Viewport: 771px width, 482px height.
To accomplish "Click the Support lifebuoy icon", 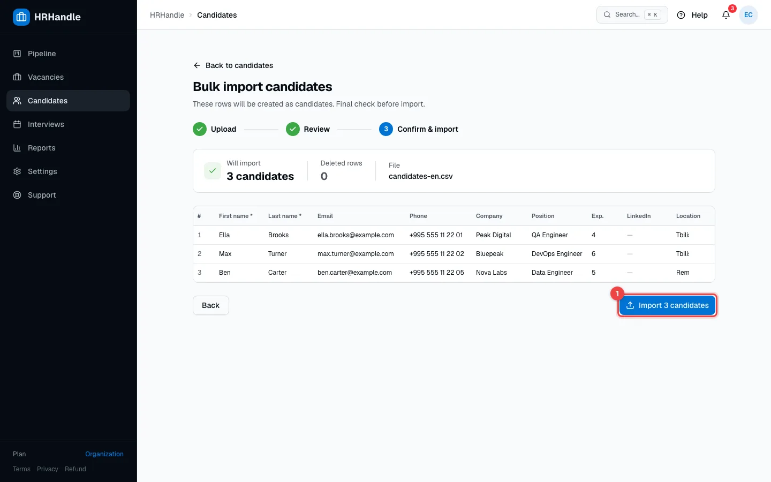I will pyautogui.click(x=17, y=195).
